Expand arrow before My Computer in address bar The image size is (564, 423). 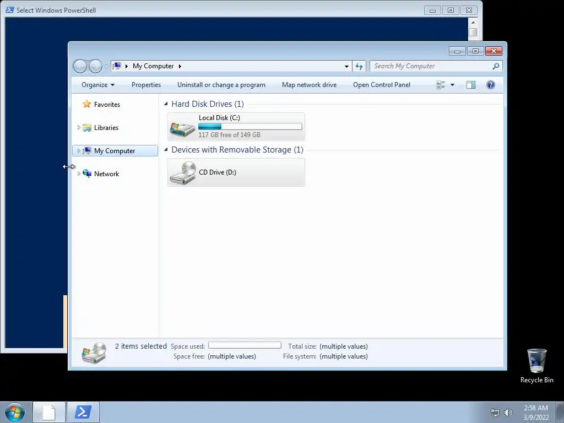point(127,66)
